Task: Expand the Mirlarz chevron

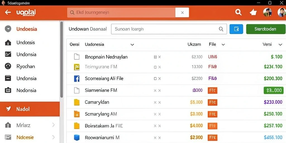Action: tap(53, 125)
